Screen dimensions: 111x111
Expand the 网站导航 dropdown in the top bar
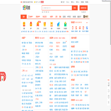[x=87, y=2]
